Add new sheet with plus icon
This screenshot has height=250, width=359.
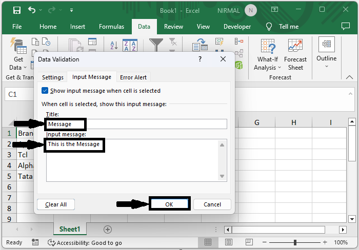click(x=108, y=230)
